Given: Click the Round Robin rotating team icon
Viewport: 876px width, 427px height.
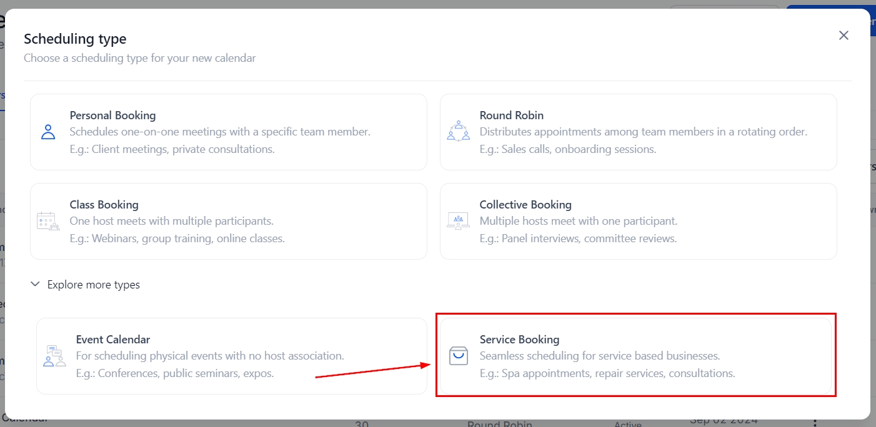Looking at the screenshot, I should click(458, 132).
